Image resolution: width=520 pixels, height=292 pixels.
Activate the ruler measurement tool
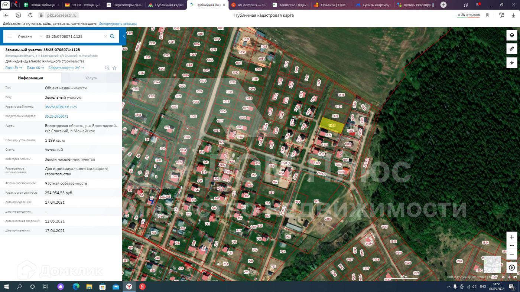click(512, 49)
